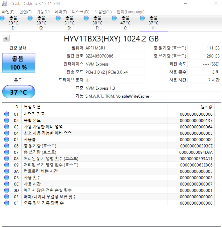Viewport: 222px width, 227px height.
Task: Select disk C: at 47 °C
Action: click(x=125, y=23)
